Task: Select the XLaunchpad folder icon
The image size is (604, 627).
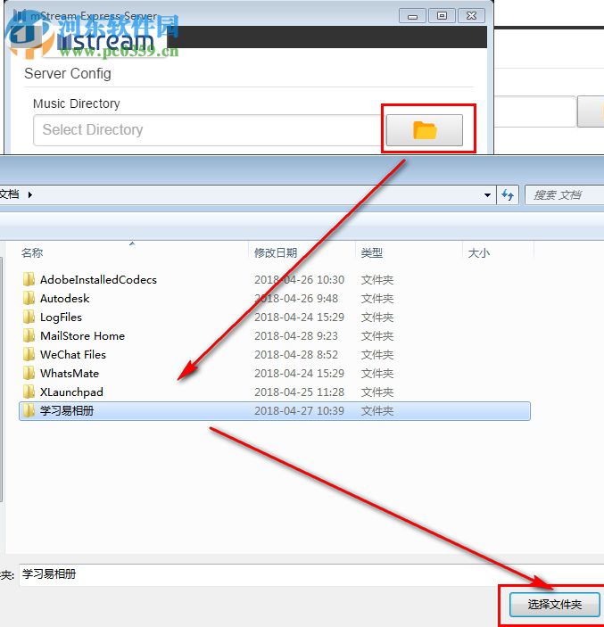Action: point(29,392)
